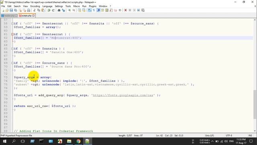The image size is (257, 145).
Task: Open File Explorer from the taskbar
Action: pos(69,141)
